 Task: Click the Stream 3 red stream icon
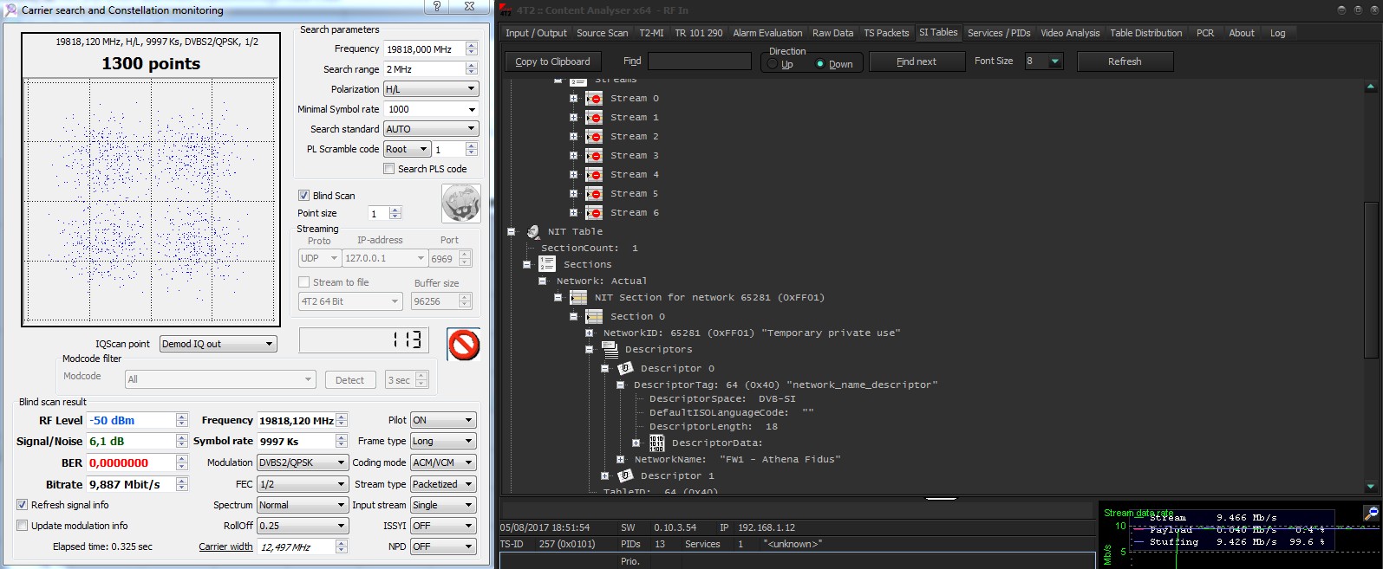(594, 156)
